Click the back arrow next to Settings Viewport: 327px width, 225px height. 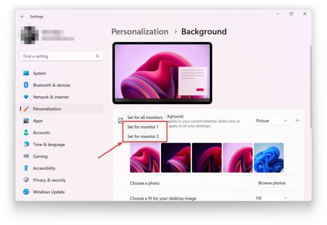[x=22, y=17]
